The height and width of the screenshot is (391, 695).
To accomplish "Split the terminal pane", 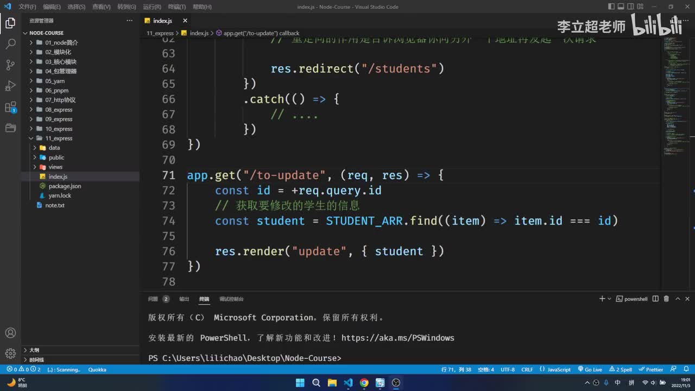I will tap(655, 299).
